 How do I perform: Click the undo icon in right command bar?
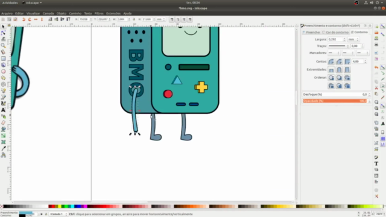click(x=376, y=67)
